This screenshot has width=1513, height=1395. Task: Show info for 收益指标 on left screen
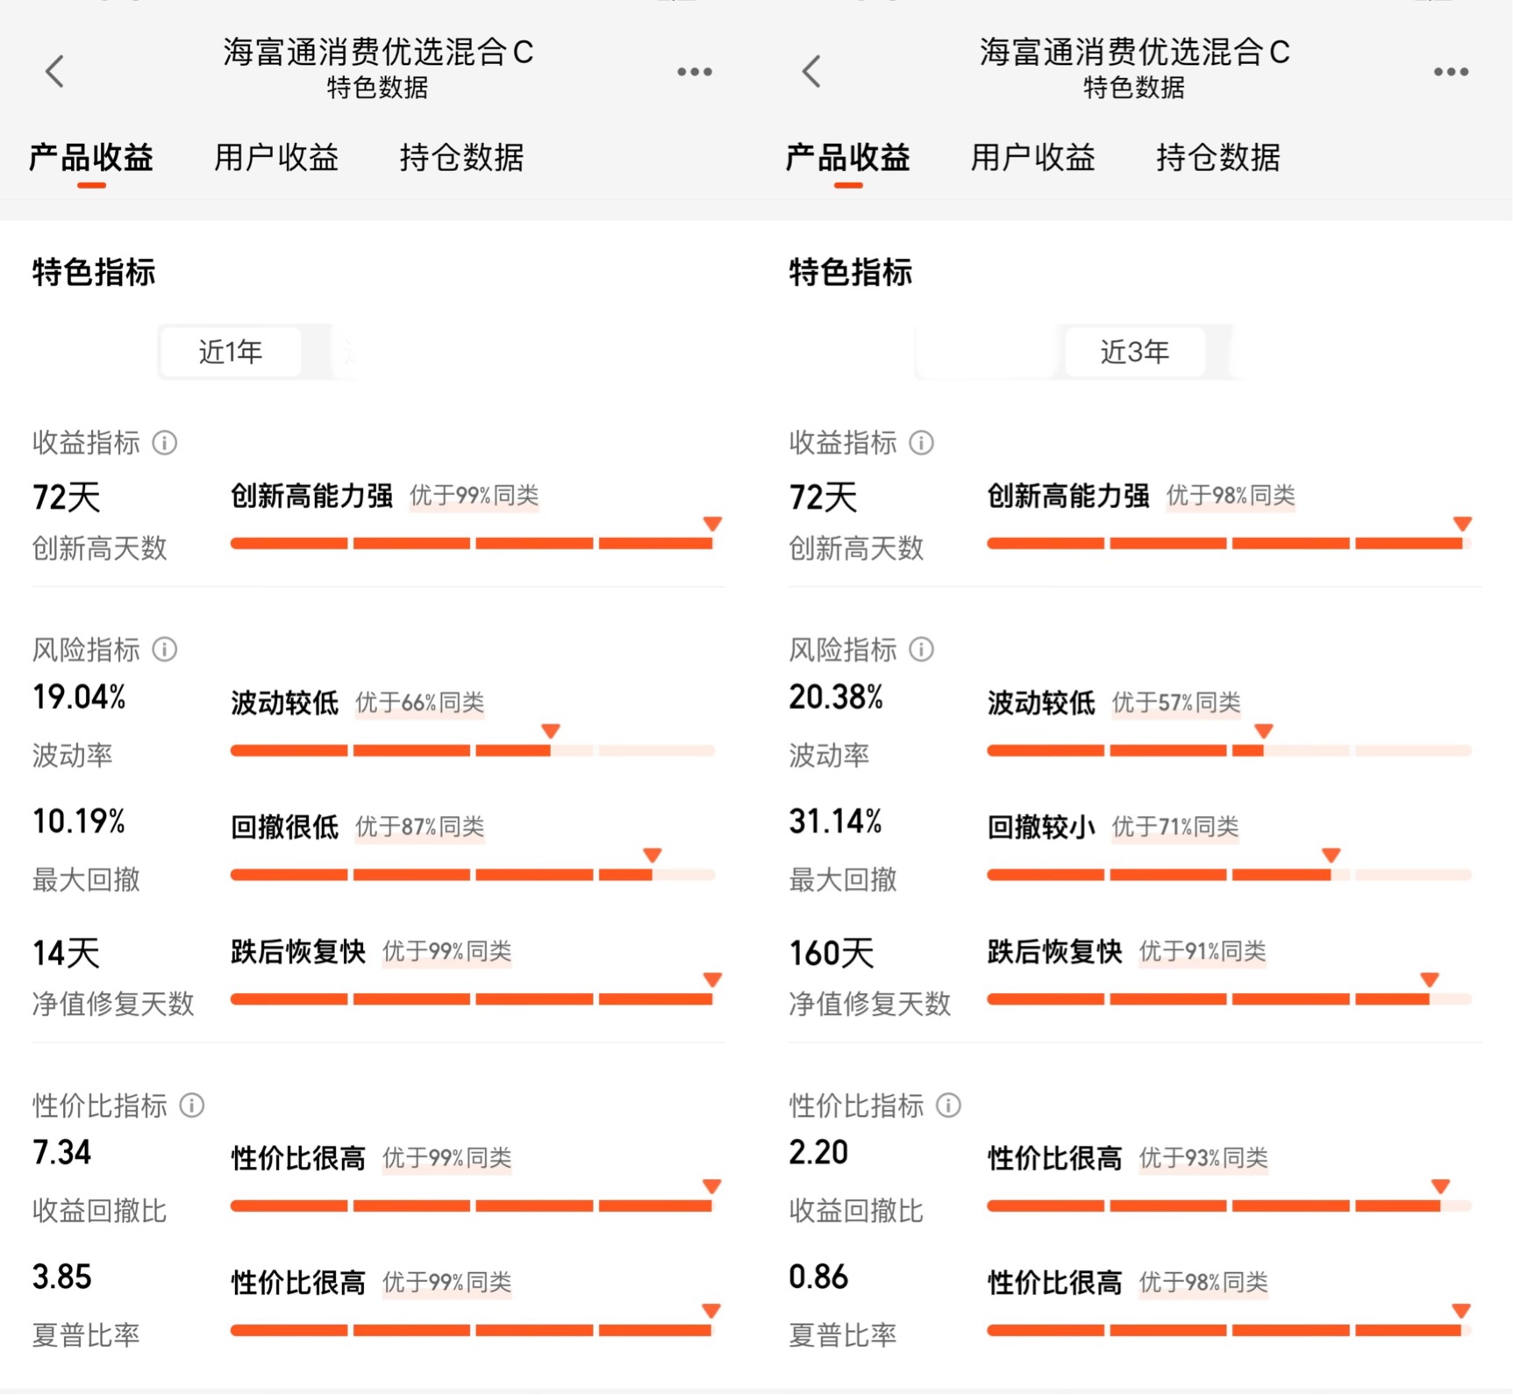point(165,443)
